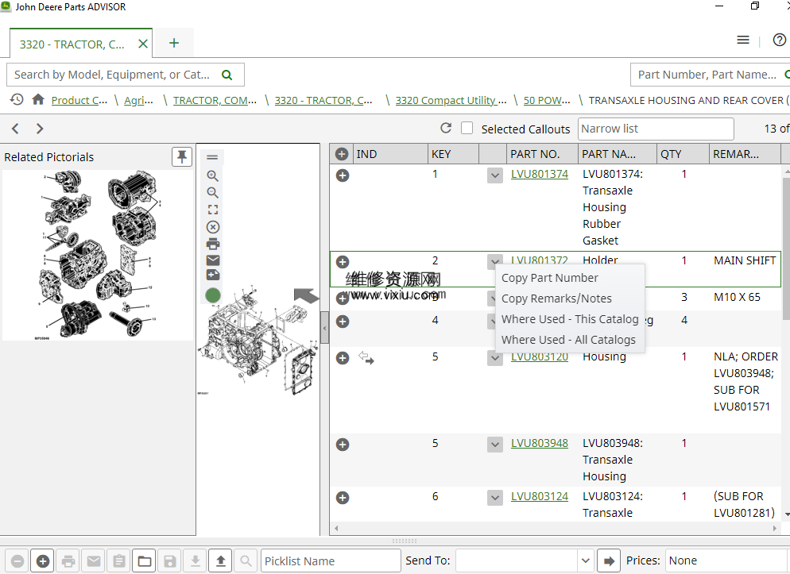Open part link LVU803124
Image resolution: width=790 pixels, height=574 pixels.
tap(539, 496)
